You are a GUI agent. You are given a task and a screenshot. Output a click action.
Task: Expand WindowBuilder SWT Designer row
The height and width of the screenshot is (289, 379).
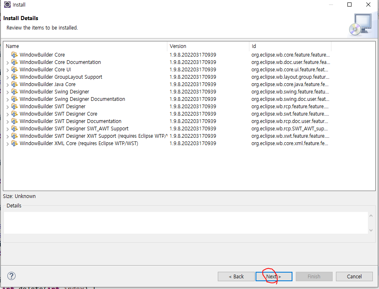click(x=7, y=107)
